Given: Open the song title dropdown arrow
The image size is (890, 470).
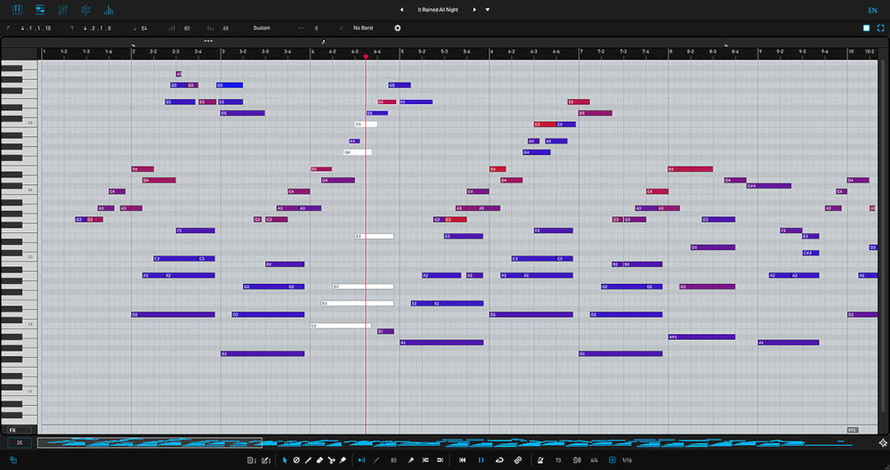Looking at the screenshot, I should pyautogui.click(x=488, y=10).
